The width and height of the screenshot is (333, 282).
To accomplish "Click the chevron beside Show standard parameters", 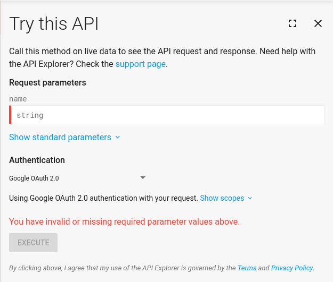I will 118,137.
